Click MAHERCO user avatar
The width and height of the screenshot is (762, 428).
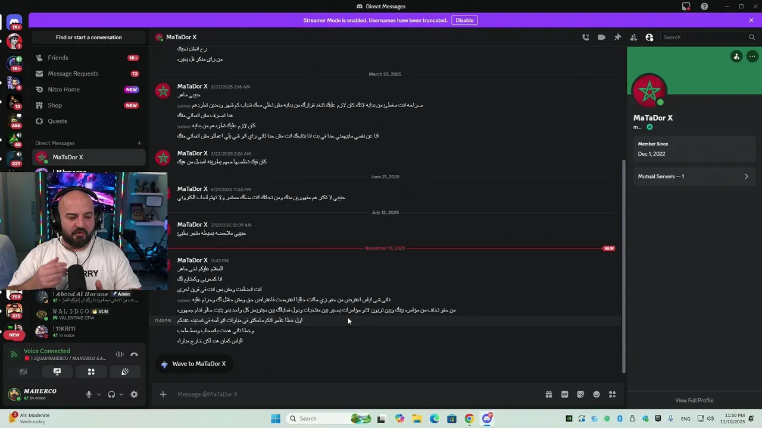click(14, 394)
